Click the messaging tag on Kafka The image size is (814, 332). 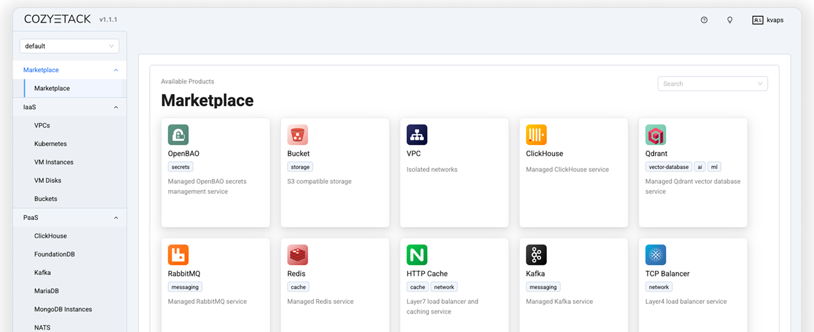tap(543, 287)
